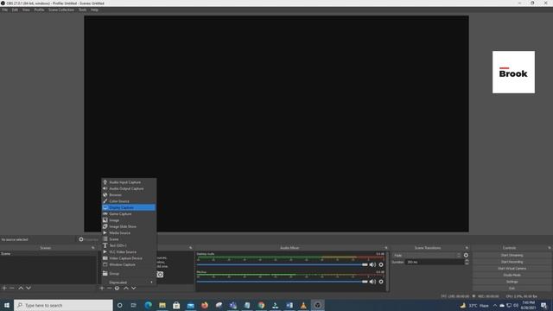Open the Tools menu

83,10
